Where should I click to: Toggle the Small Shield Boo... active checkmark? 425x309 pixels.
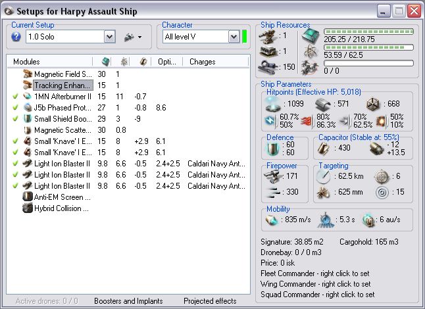(15, 118)
